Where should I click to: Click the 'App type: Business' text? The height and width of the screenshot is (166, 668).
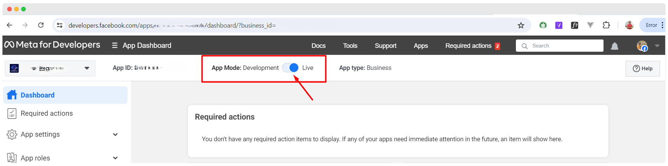coord(365,68)
